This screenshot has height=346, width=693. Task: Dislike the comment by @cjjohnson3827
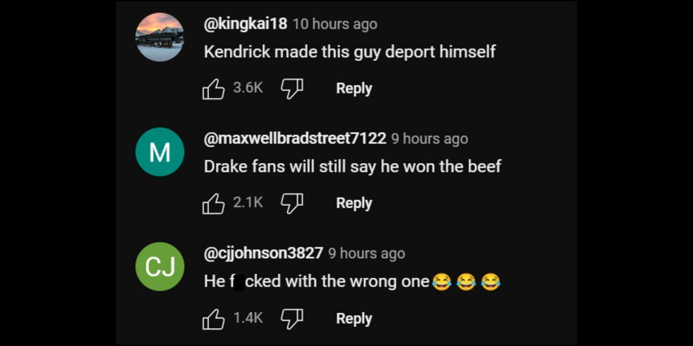coord(292,319)
